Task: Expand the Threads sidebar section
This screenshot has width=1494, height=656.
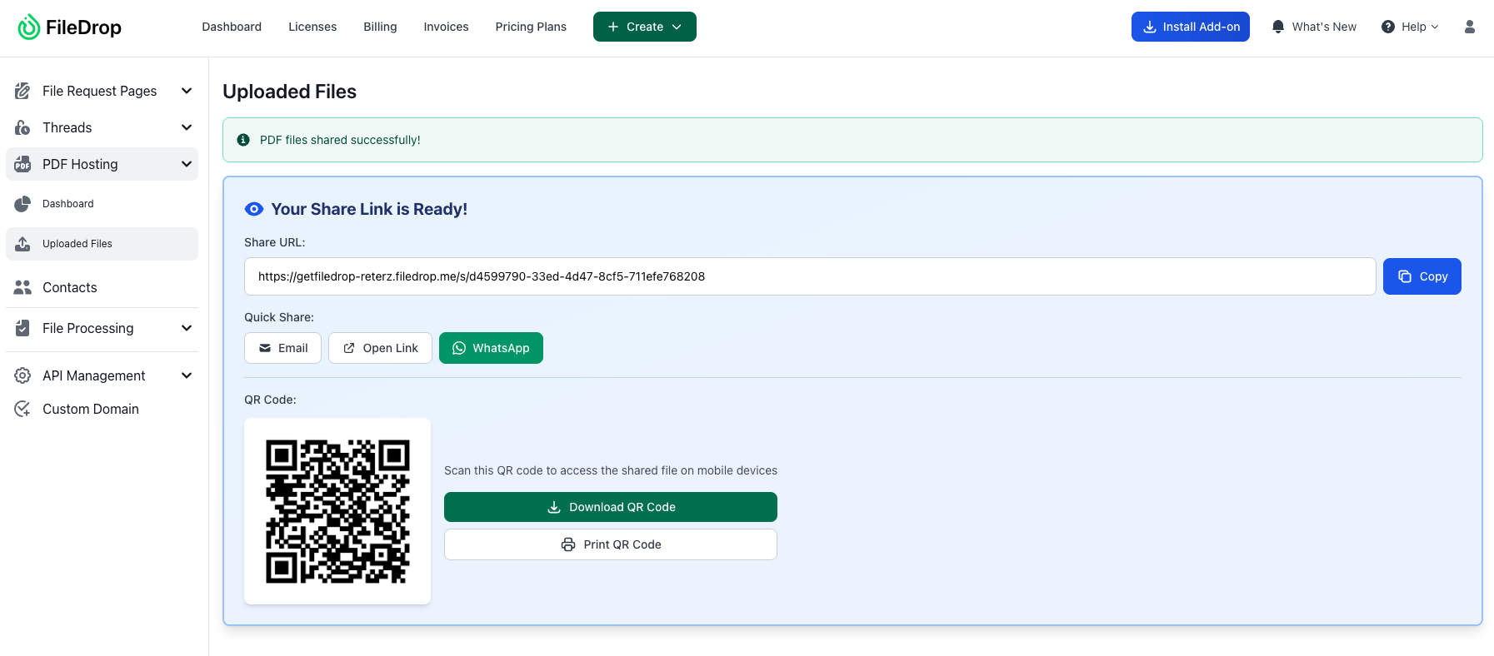Action: pyautogui.click(x=187, y=127)
